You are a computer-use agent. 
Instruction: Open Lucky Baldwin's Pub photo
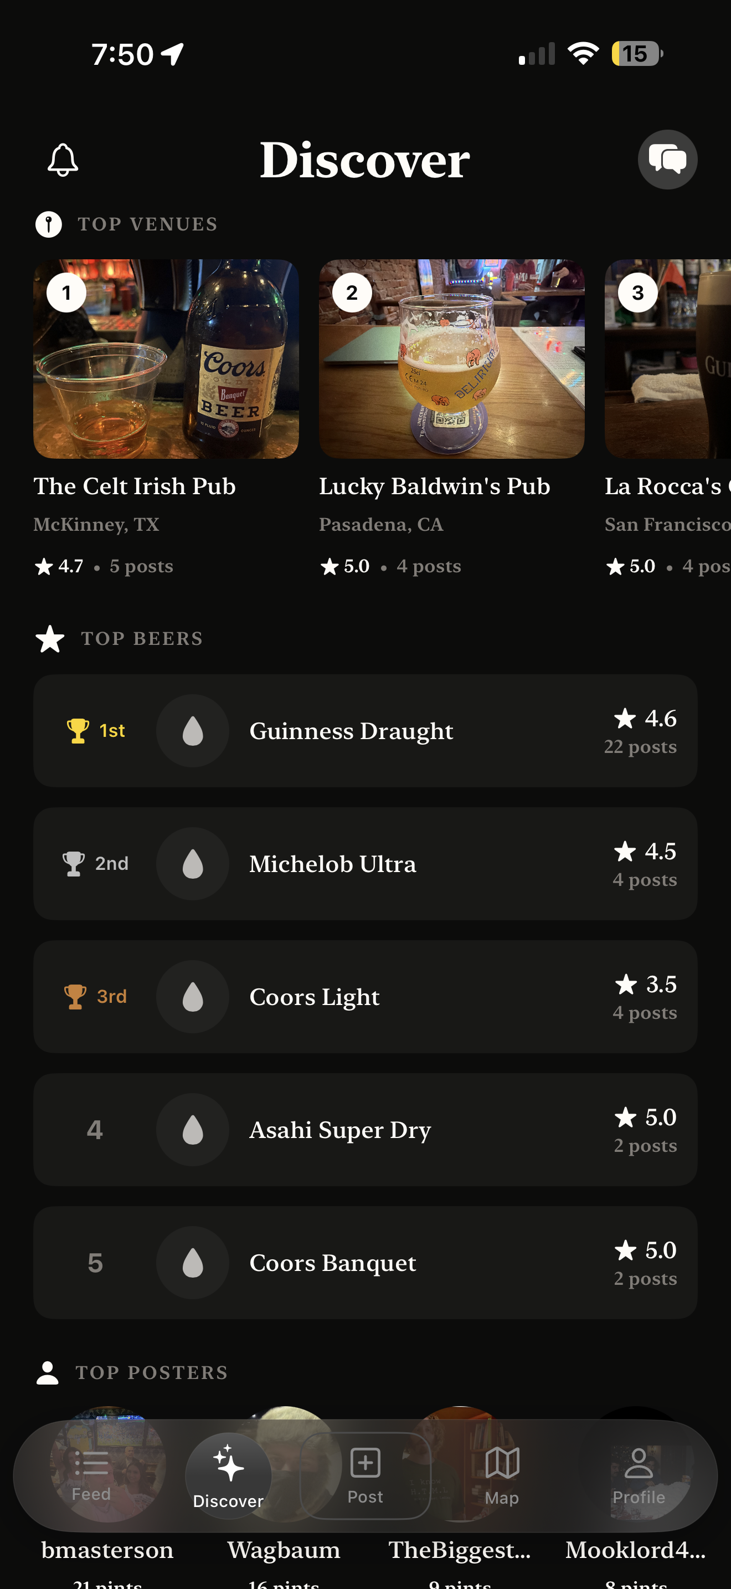click(x=451, y=358)
